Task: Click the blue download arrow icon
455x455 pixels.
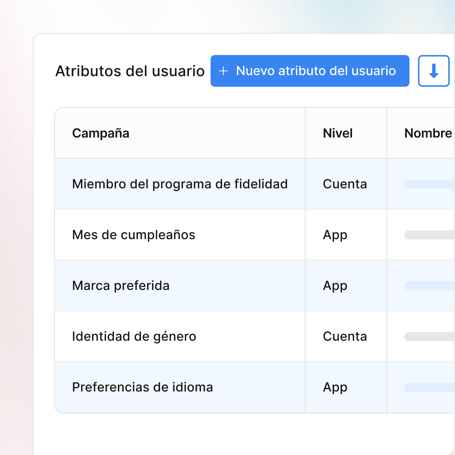Action: [x=433, y=71]
